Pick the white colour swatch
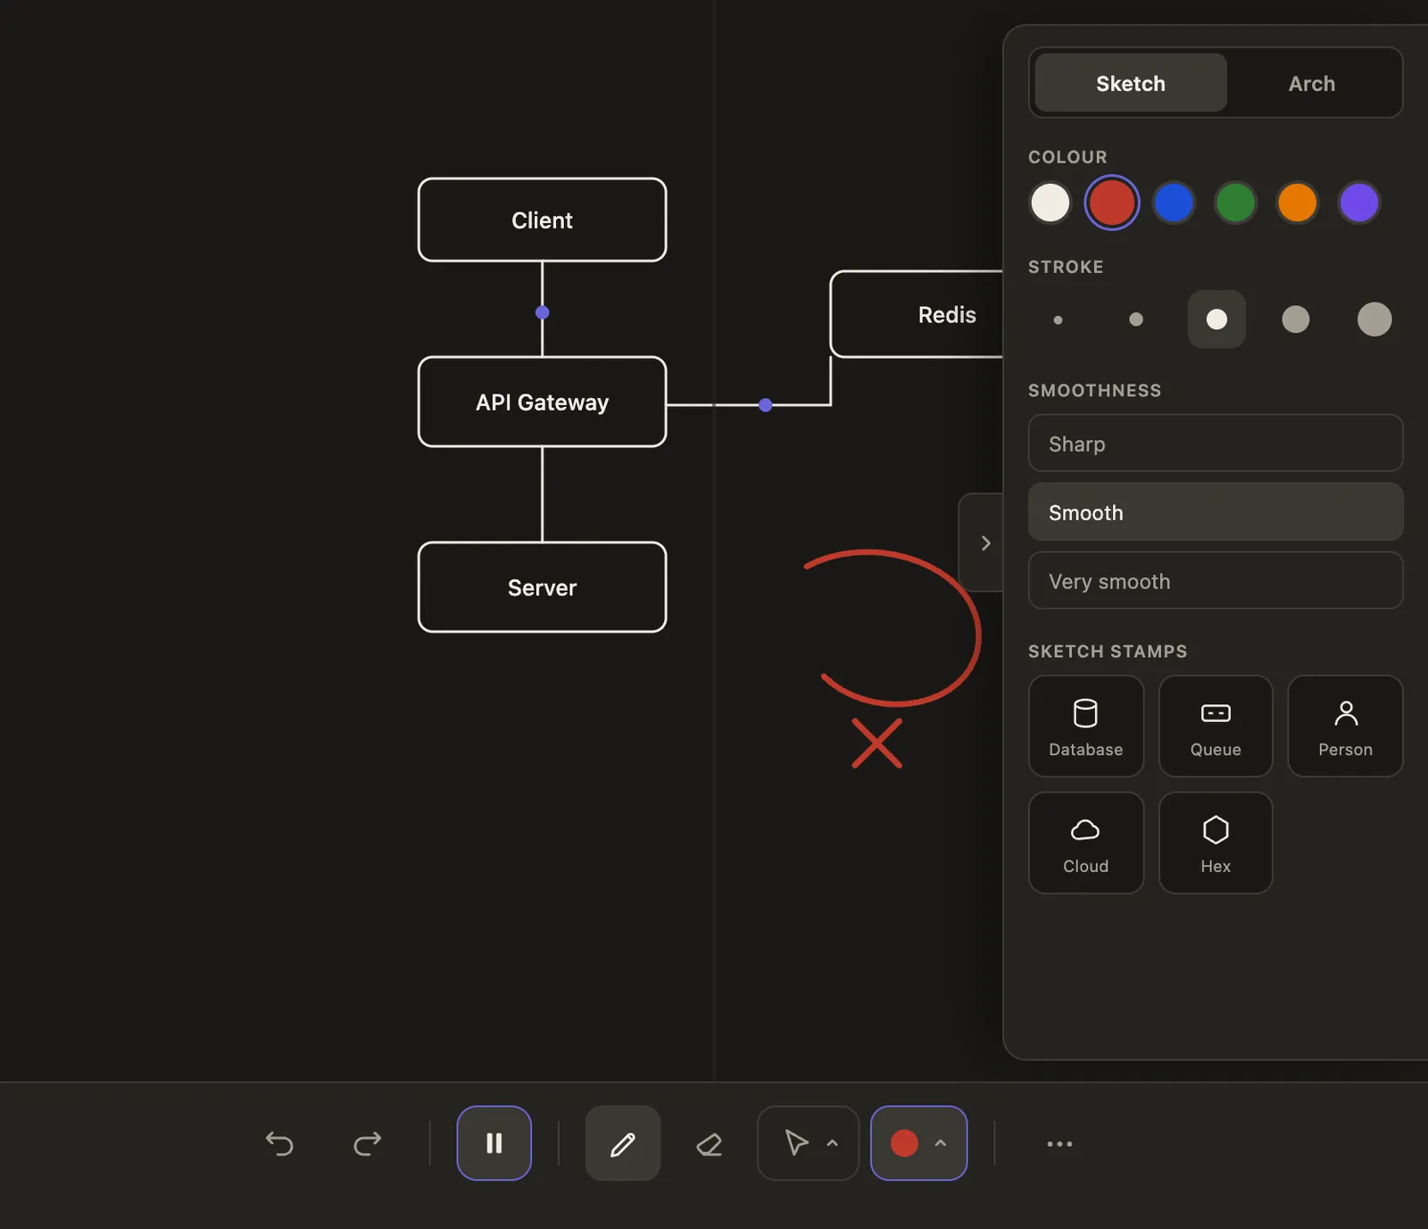 tap(1050, 203)
